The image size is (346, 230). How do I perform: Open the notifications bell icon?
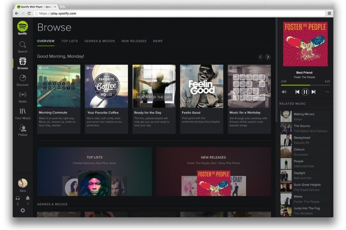coord(28,198)
